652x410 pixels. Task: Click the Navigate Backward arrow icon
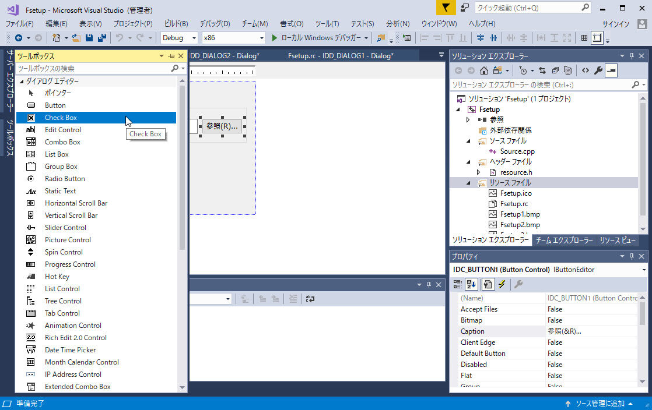pos(19,38)
